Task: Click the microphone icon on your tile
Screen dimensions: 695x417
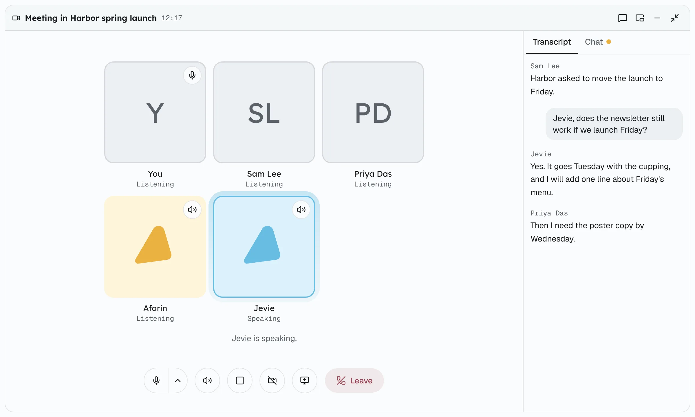Action: point(192,75)
